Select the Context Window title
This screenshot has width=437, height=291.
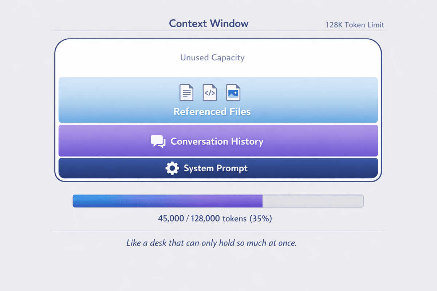pyautogui.click(x=208, y=23)
